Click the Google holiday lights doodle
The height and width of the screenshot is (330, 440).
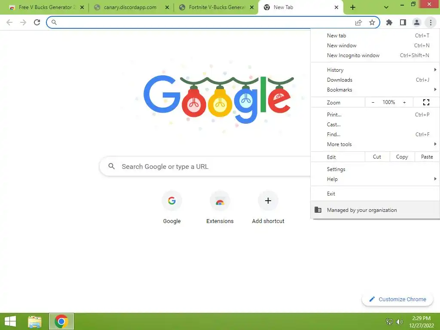[219, 99]
